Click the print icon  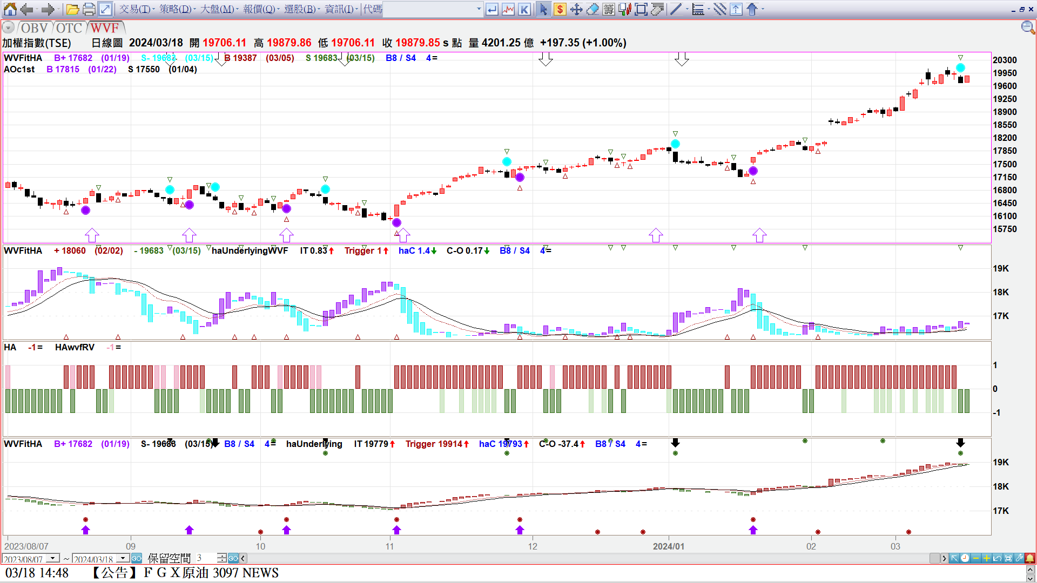(x=89, y=9)
